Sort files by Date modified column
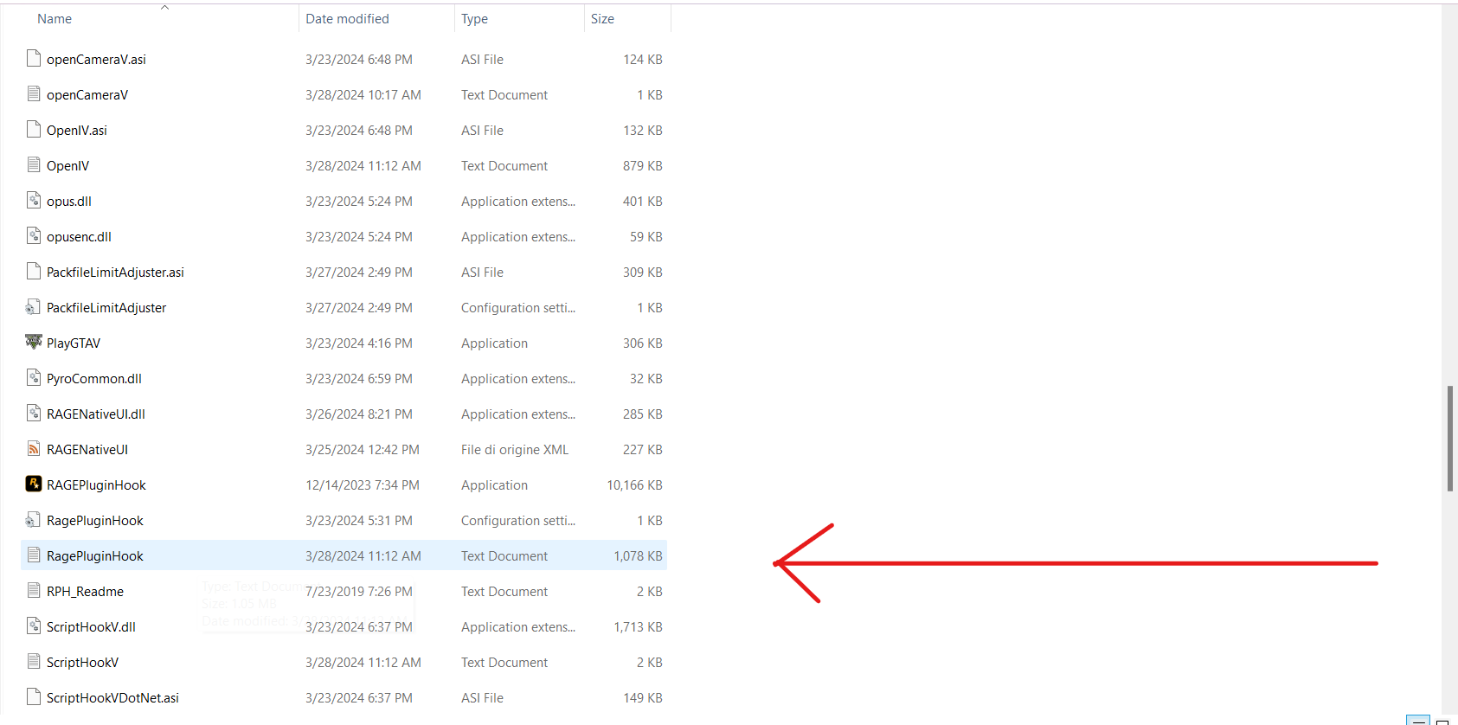Image resolution: width=1458 pixels, height=725 pixels. point(347,19)
